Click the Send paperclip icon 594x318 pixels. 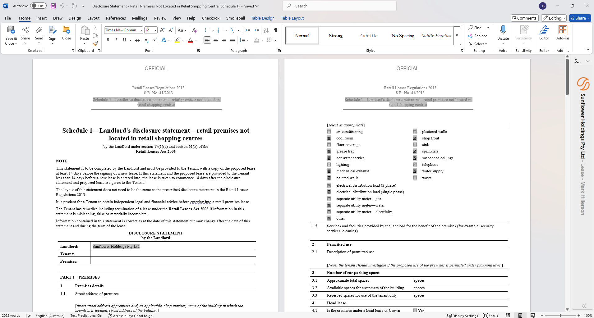(39, 30)
